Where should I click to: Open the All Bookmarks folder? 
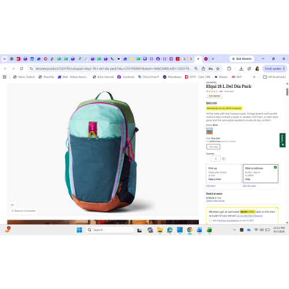(275, 77)
